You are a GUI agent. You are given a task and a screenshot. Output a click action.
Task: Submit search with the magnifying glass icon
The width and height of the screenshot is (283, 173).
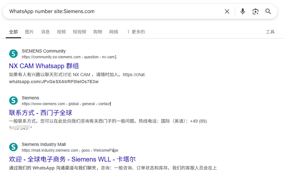coord(268,11)
